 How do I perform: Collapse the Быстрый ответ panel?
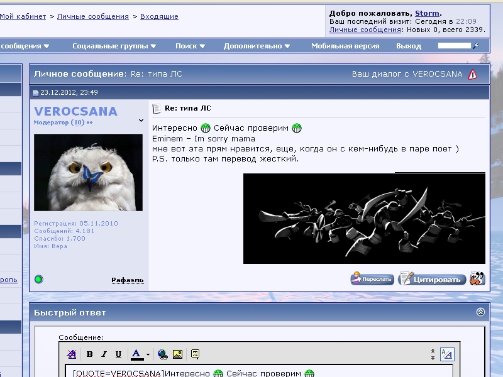(x=480, y=312)
